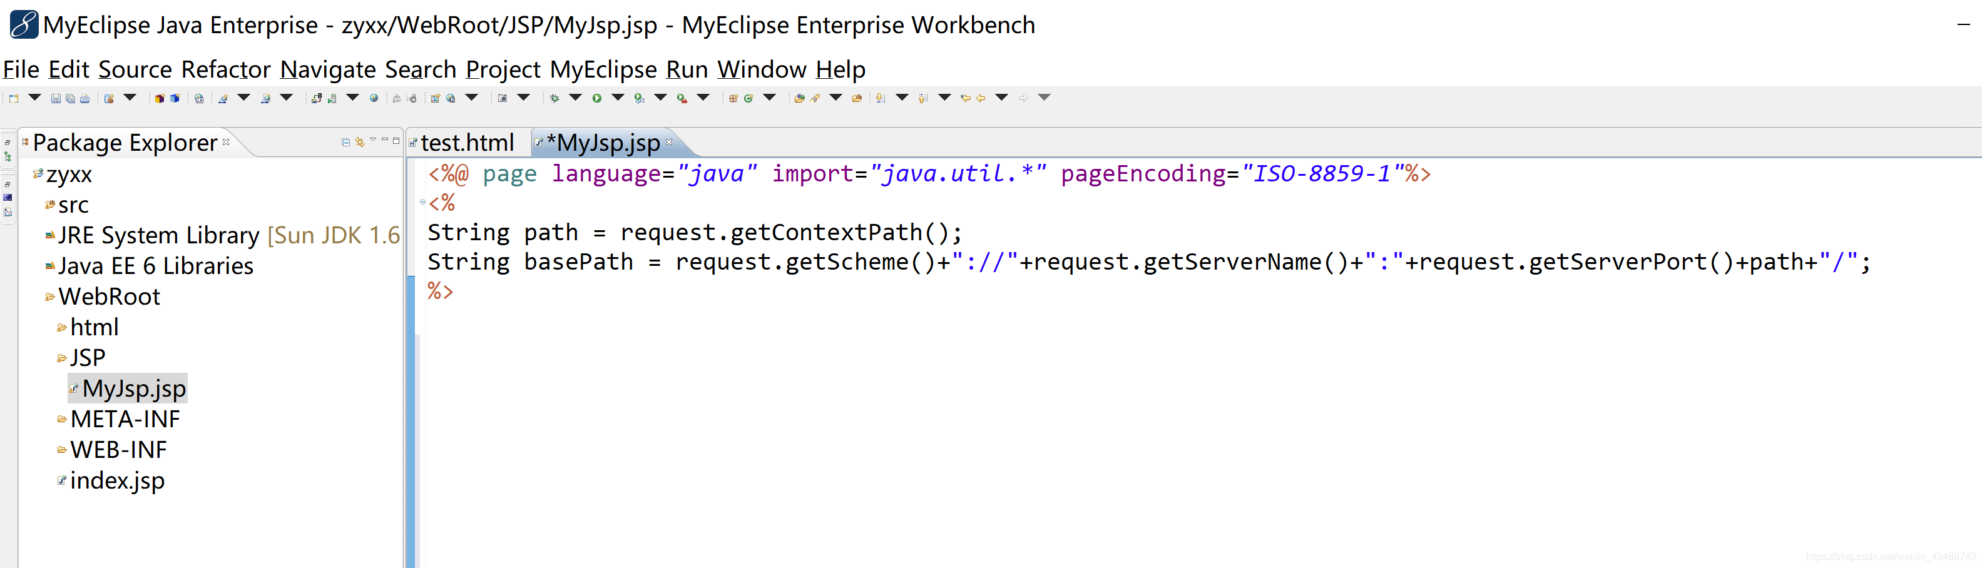Screen dimensions: 1982x568
Task: Click the Print icon in toolbar
Action: [84, 98]
